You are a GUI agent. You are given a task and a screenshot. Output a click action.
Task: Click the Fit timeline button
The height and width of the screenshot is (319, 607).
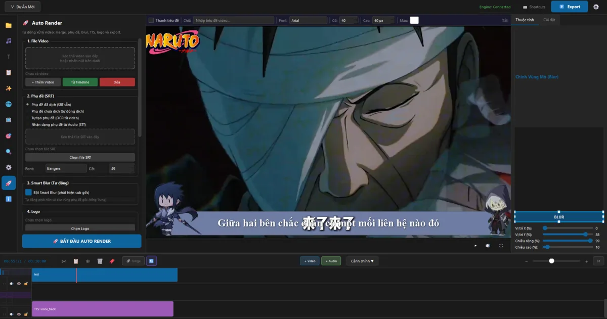coord(598,261)
